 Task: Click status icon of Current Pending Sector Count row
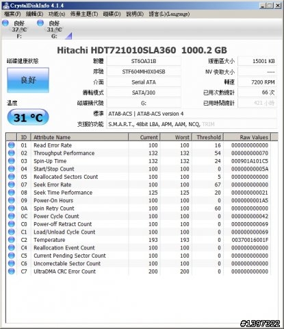[11, 256]
